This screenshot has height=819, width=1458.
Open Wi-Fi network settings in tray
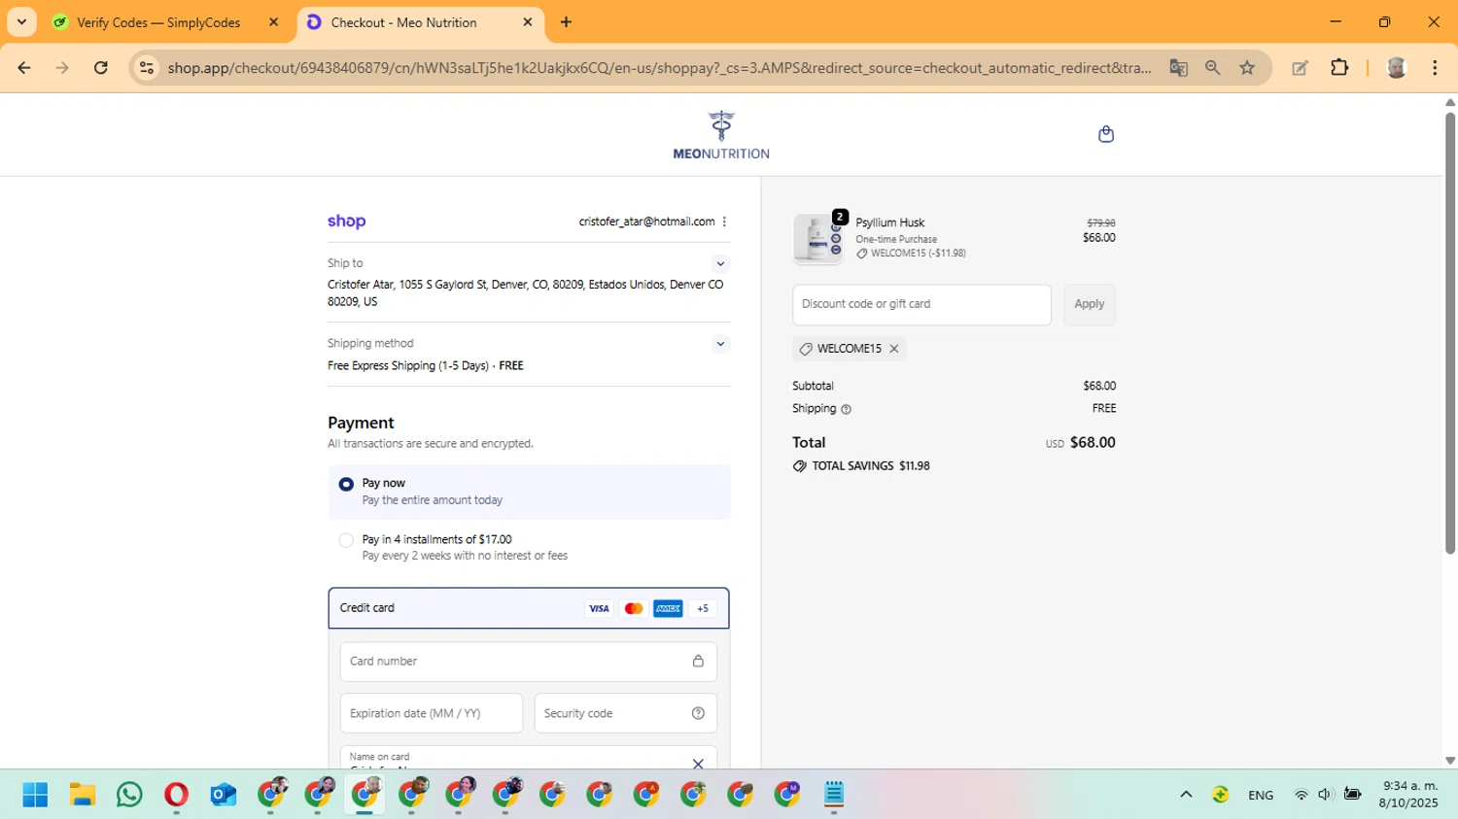pos(1301,795)
